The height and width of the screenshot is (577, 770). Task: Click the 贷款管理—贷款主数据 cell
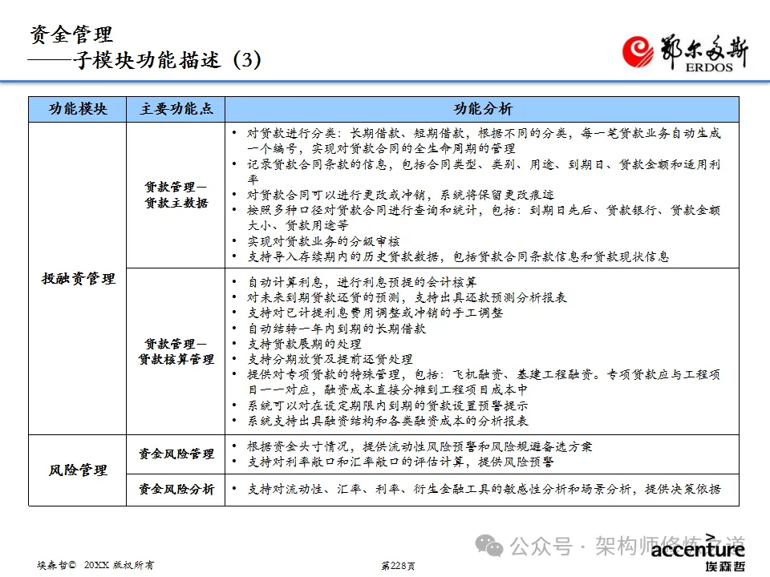(x=176, y=195)
